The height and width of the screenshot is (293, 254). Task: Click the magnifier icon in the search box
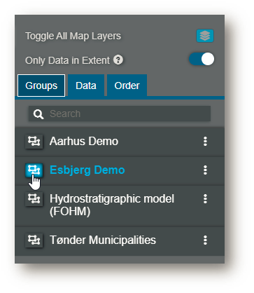(x=38, y=114)
